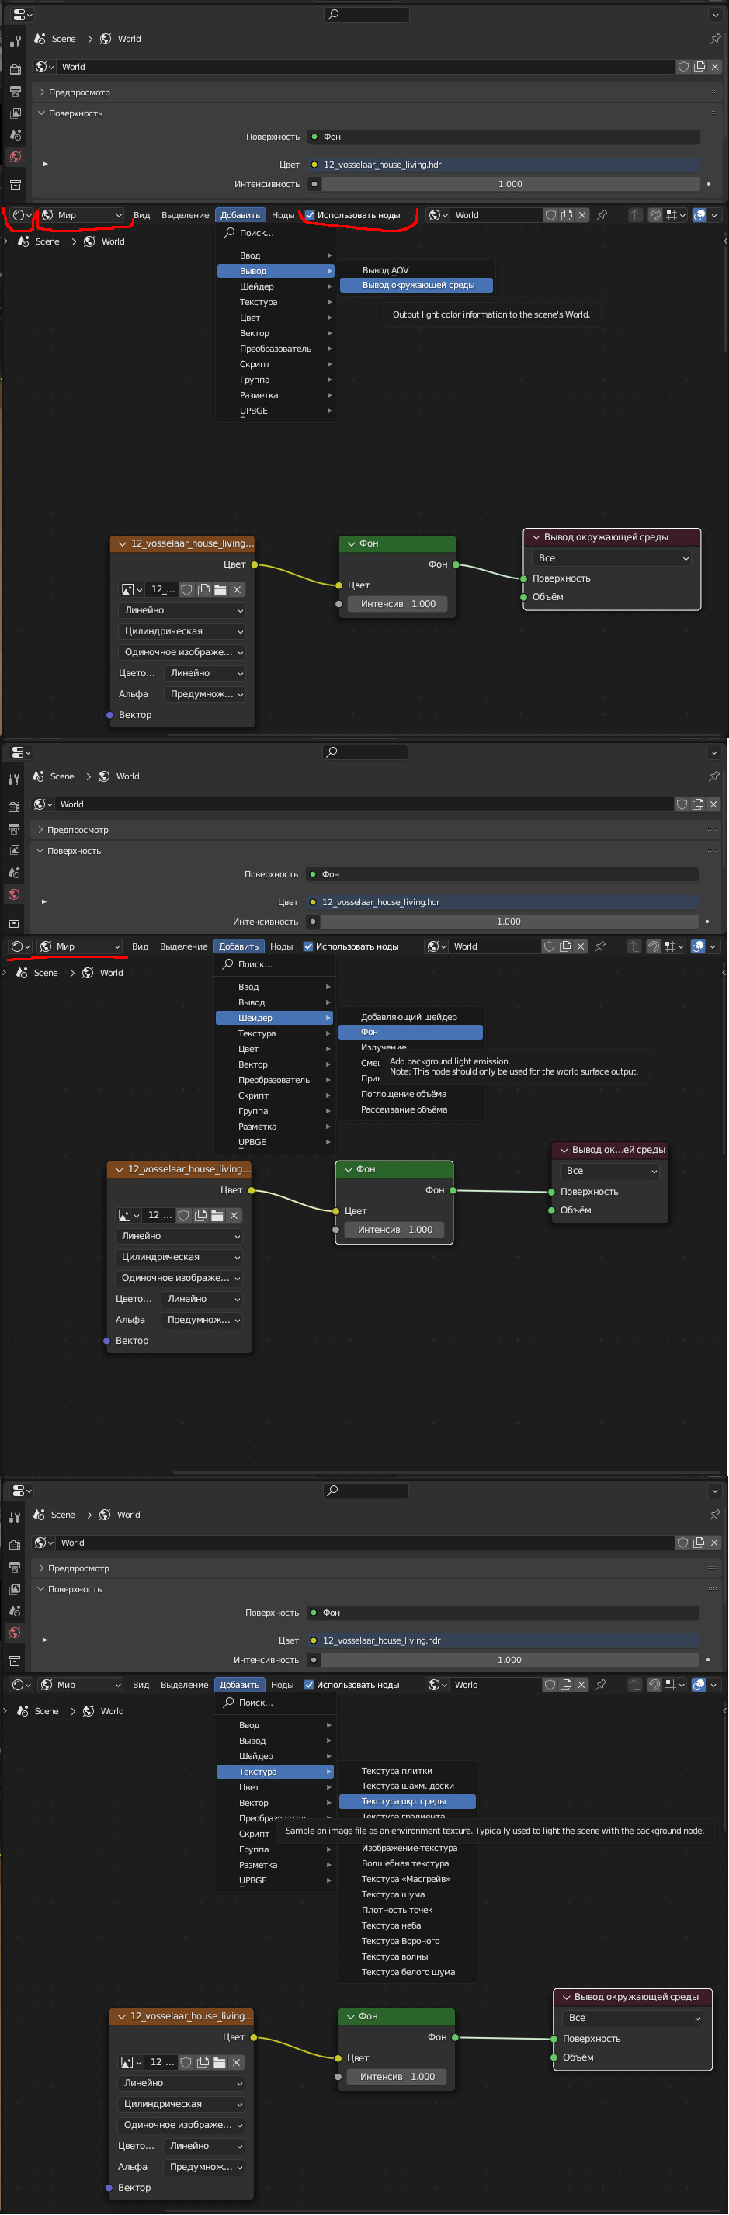Click the pin icon in the topmost node editor header
This screenshot has width=729, height=2215.
pos(602,215)
